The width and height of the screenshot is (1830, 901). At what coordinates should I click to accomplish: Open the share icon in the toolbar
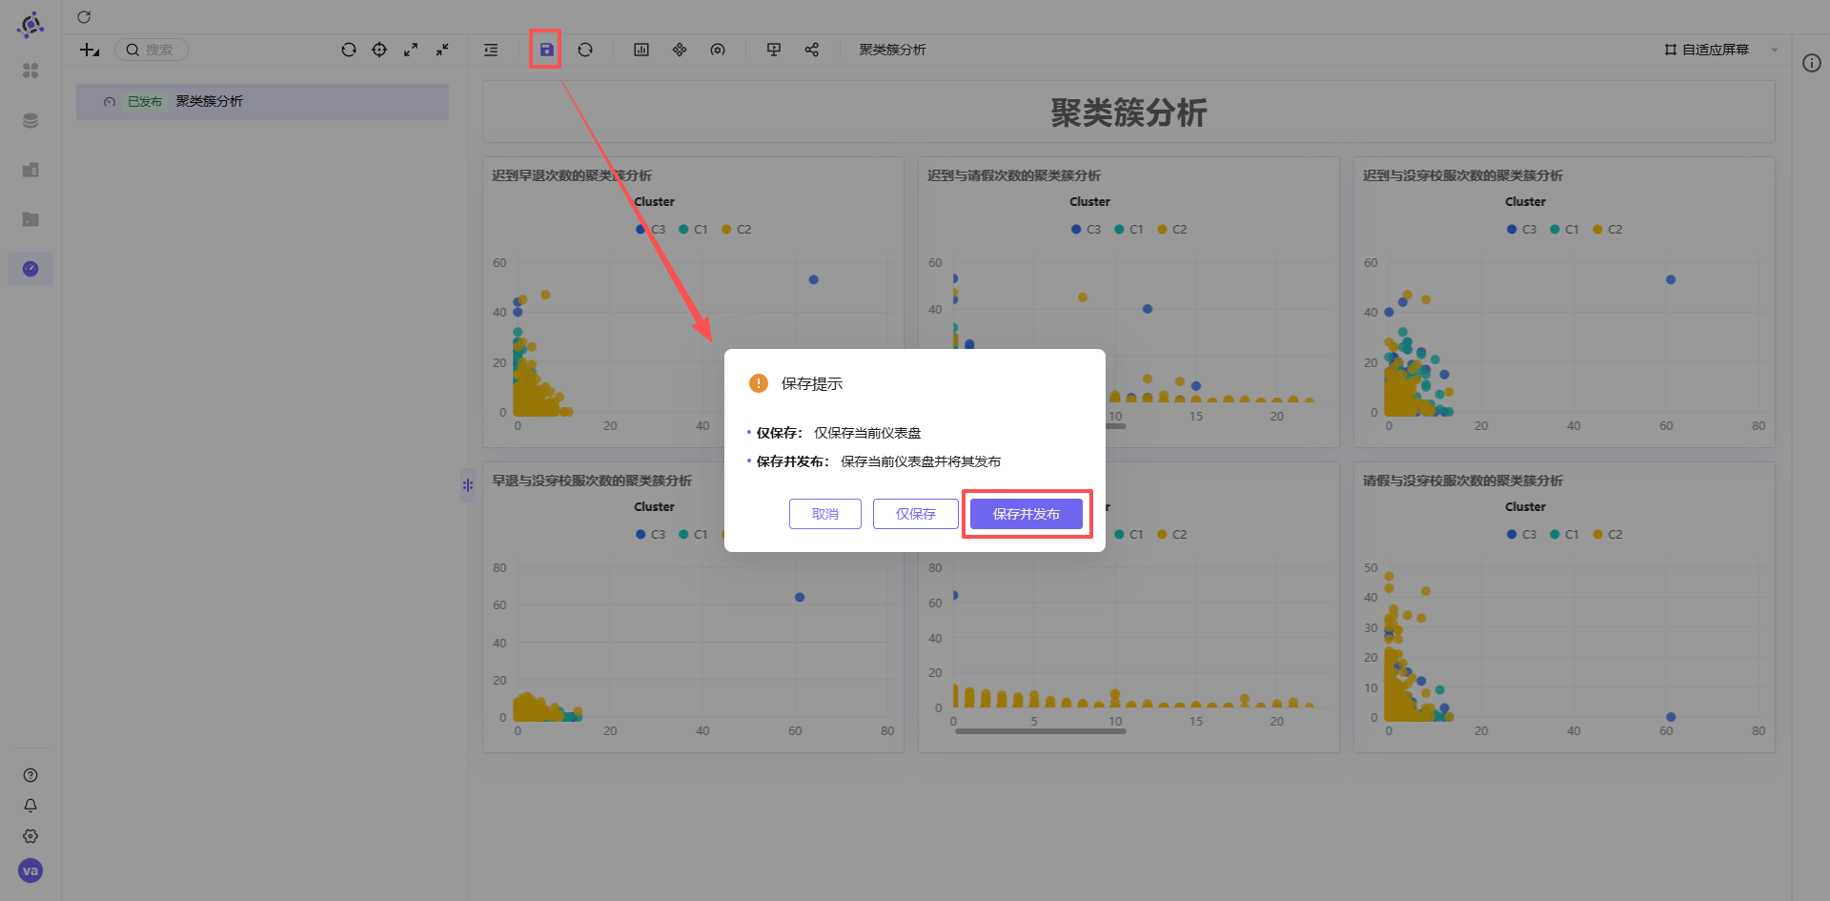(x=812, y=50)
